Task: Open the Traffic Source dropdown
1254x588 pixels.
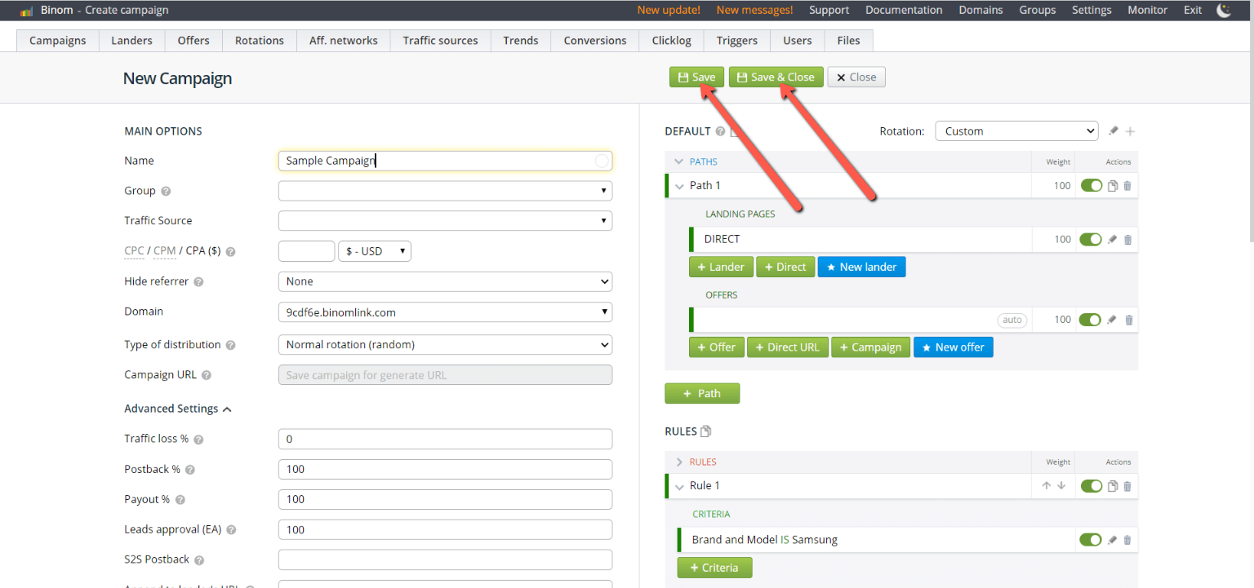Action: (x=445, y=221)
